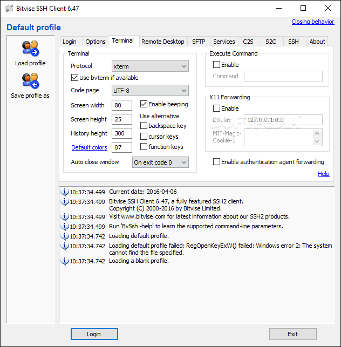Click the Default colors value field

click(x=122, y=147)
